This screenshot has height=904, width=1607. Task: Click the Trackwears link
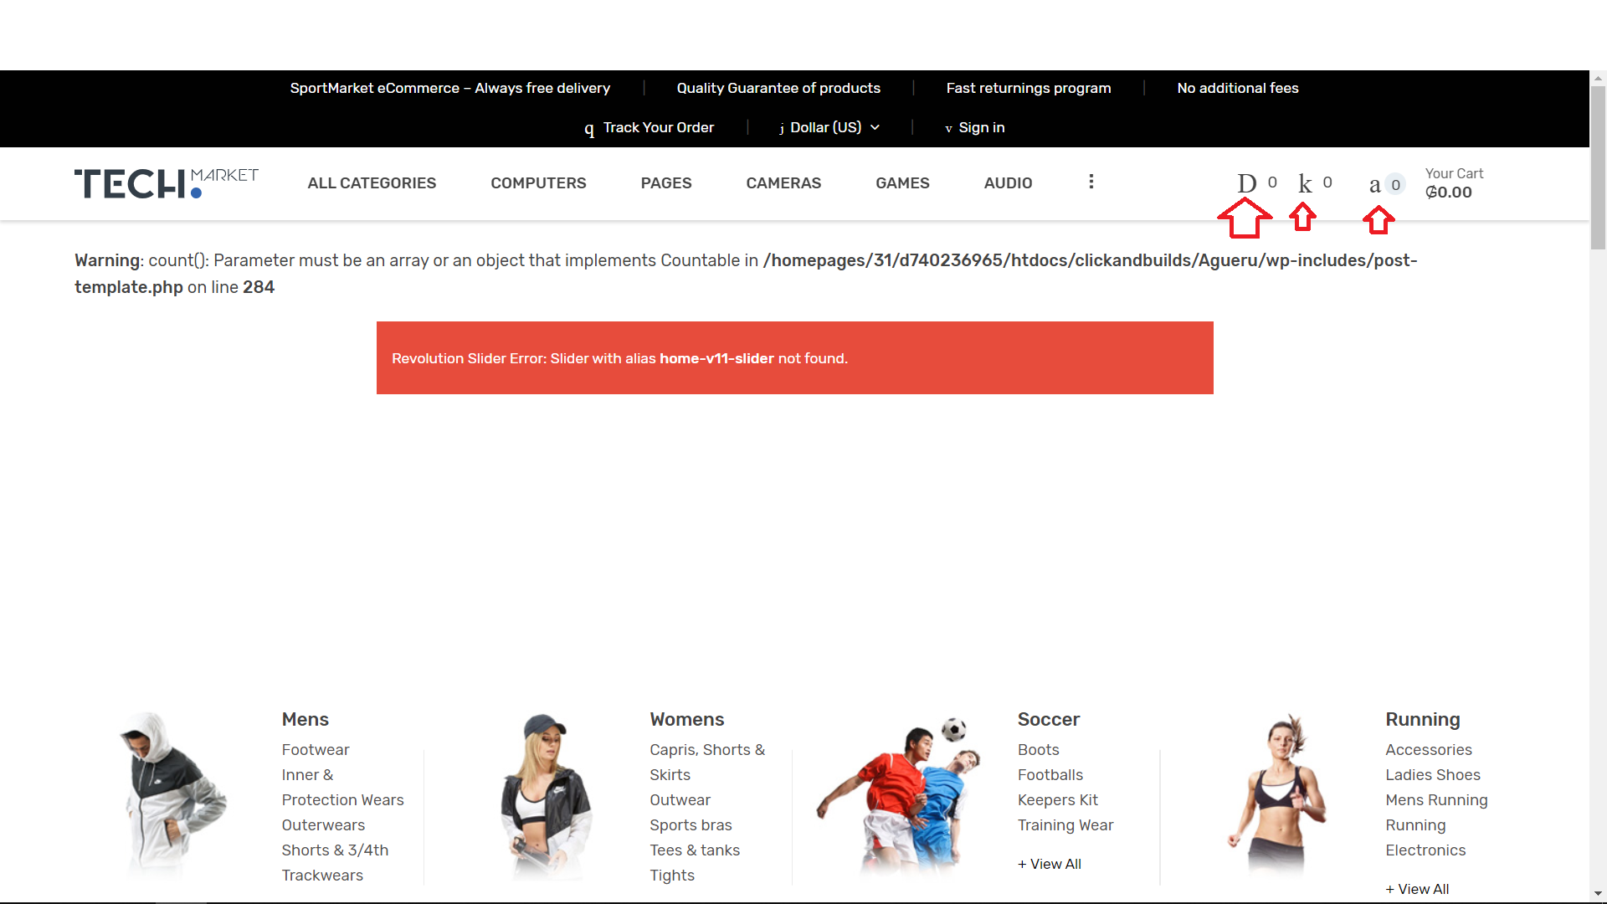[x=322, y=876]
